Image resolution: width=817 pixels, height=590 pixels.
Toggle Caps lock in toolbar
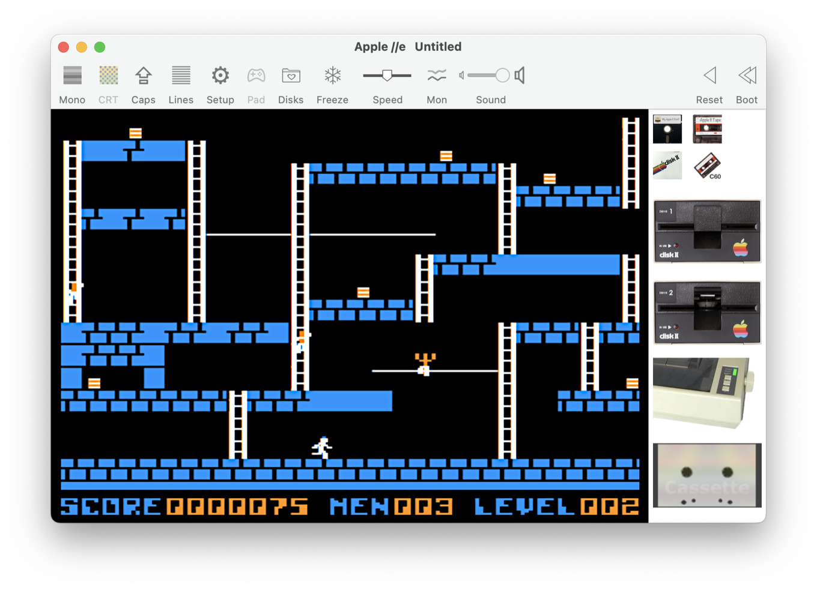[x=143, y=76]
